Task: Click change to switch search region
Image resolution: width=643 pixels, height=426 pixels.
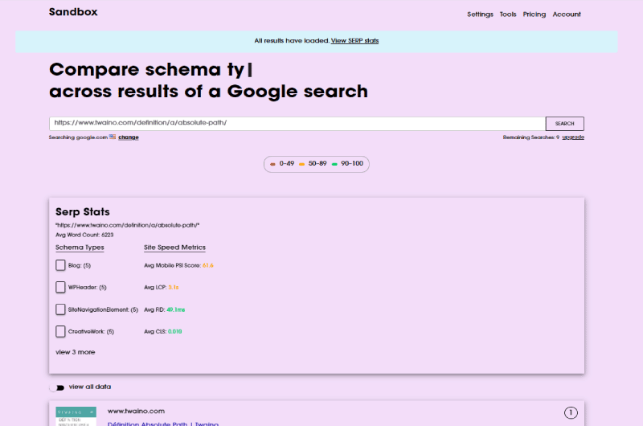Action: tap(129, 137)
